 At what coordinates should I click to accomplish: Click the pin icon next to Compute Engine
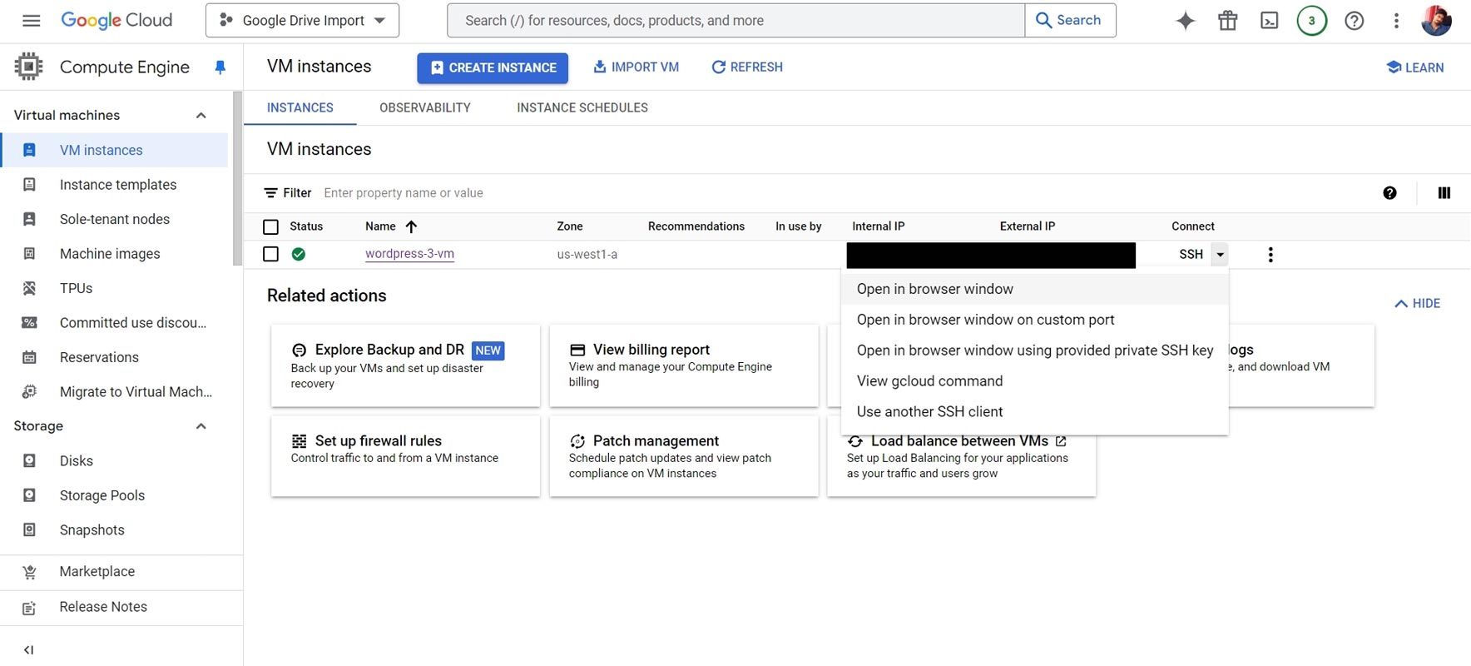pyautogui.click(x=220, y=67)
